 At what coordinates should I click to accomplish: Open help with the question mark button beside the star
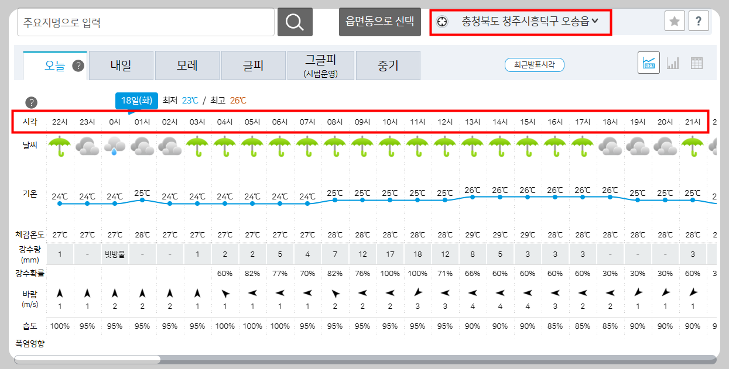click(699, 22)
